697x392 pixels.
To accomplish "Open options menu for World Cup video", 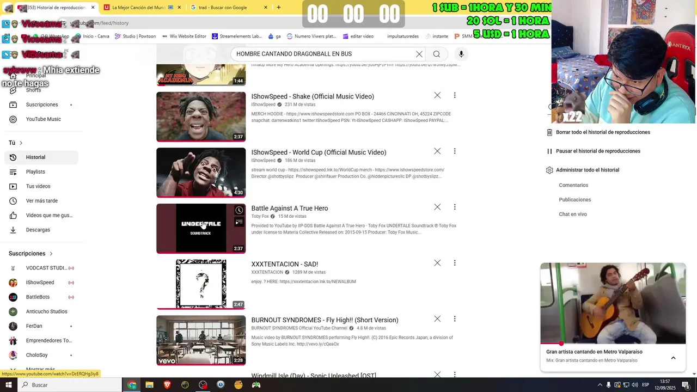I will pos(455,151).
